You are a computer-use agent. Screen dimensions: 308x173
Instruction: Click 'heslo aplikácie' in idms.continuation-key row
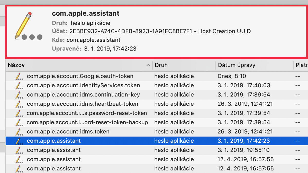174,94
